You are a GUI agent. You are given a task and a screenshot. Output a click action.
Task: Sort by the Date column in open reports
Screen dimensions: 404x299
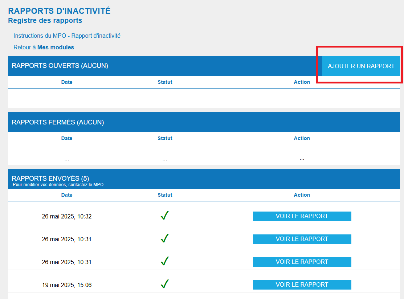tap(66, 82)
